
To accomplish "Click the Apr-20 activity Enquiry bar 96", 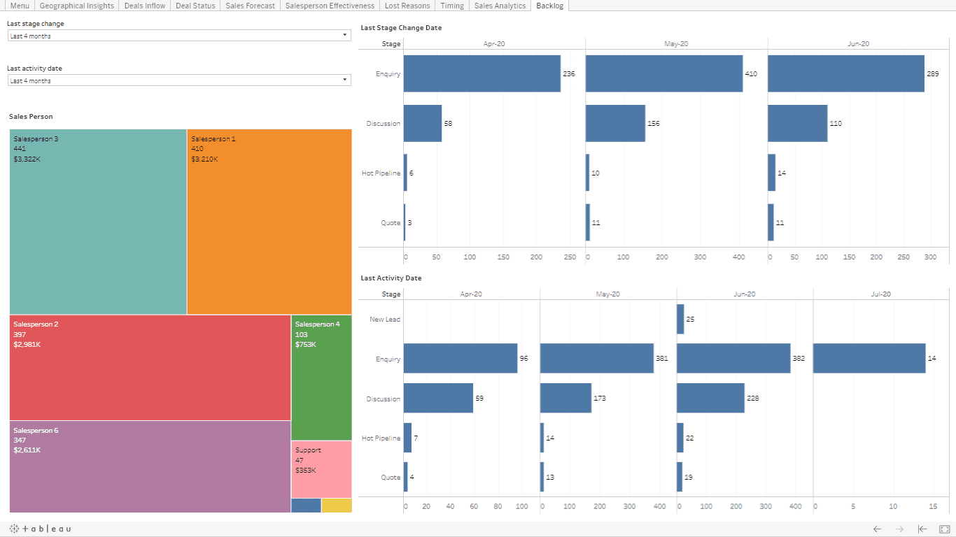I will coord(461,358).
